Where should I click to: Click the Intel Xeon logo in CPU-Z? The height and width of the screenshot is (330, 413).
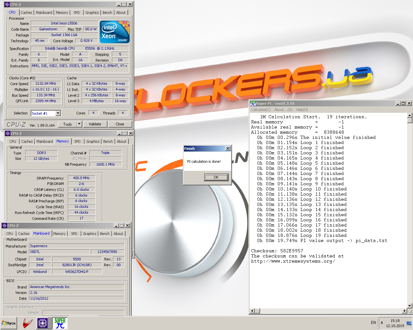pyautogui.click(x=115, y=32)
